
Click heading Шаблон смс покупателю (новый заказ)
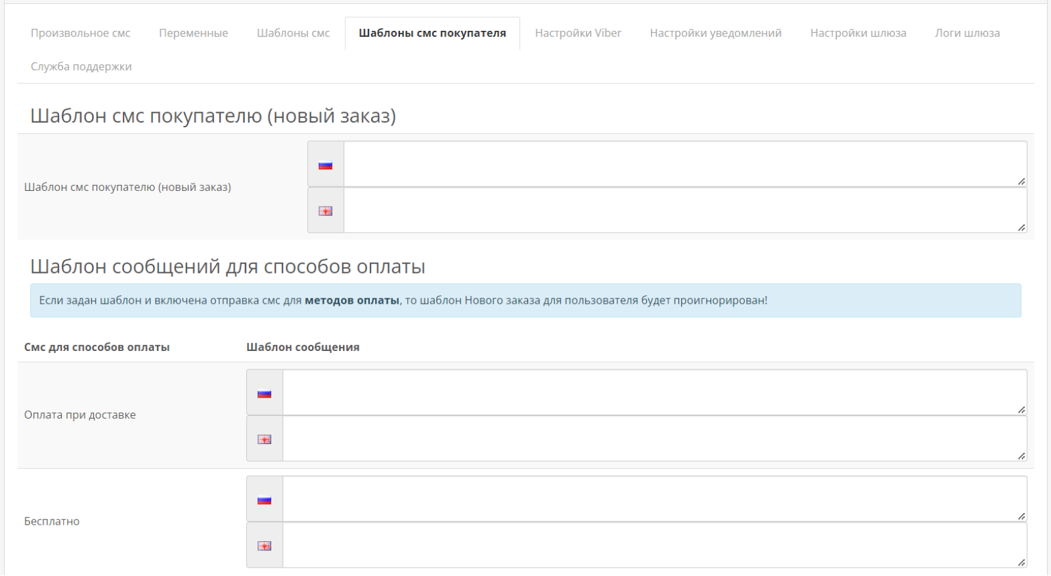coord(213,115)
